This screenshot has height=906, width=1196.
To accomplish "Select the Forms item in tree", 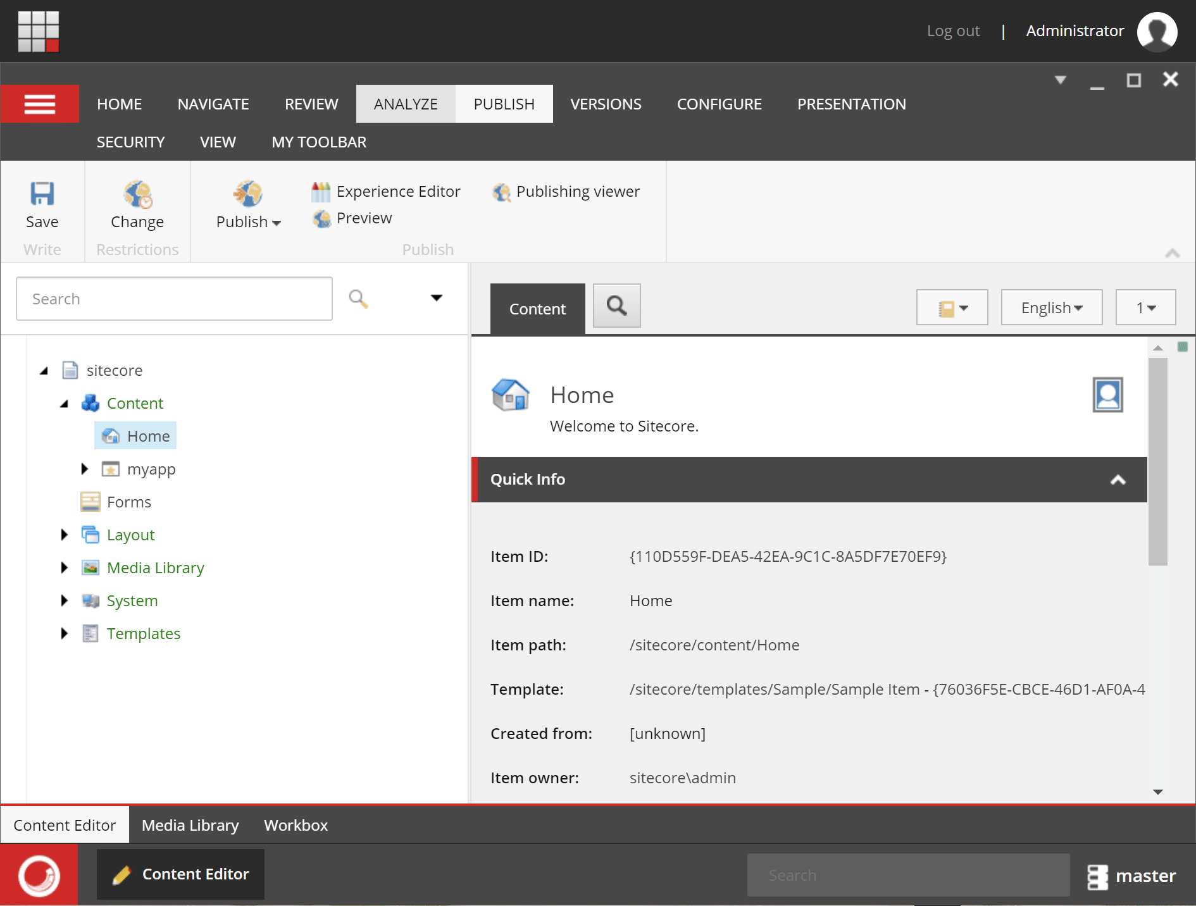I will point(129,502).
